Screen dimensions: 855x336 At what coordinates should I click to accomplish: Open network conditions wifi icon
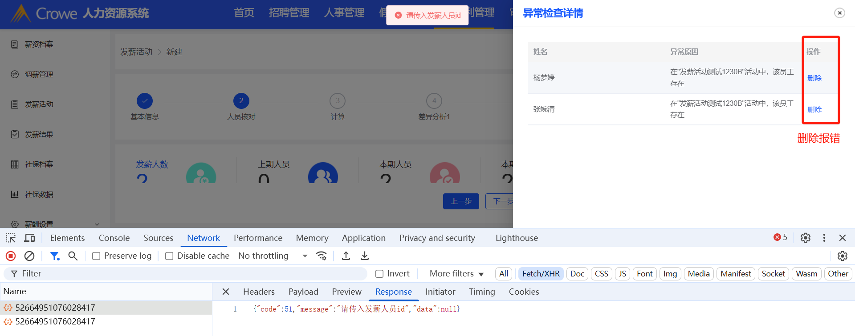[321, 256]
